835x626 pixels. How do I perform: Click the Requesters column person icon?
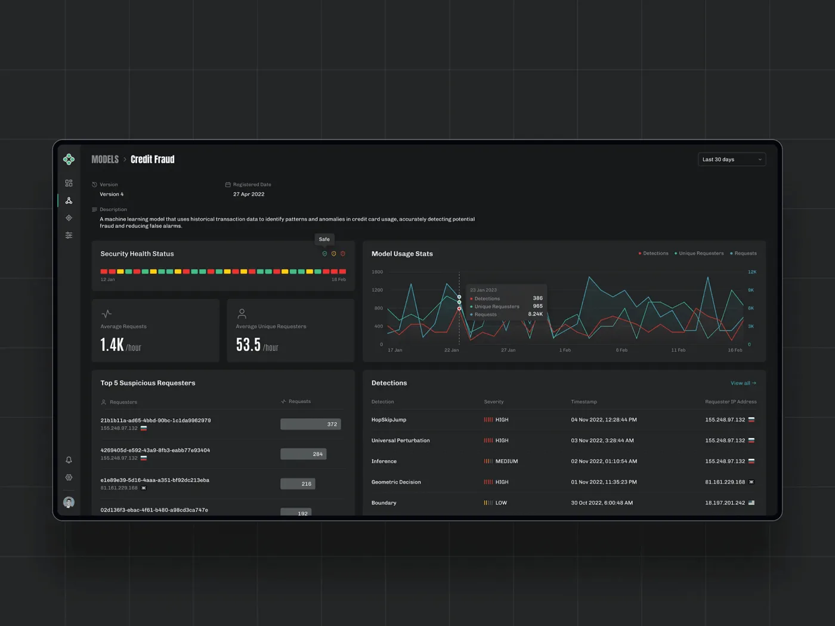pyautogui.click(x=103, y=402)
